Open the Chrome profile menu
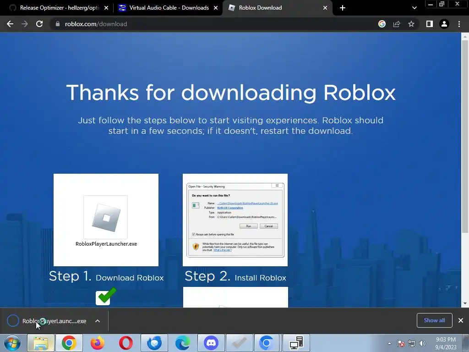 [x=444, y=24]
